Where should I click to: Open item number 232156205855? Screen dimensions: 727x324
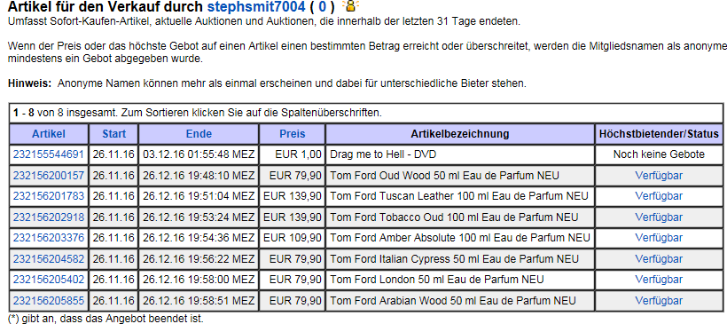click(49, 301)
